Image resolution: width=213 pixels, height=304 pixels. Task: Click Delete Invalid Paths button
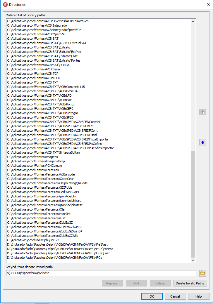pos(190,283)
